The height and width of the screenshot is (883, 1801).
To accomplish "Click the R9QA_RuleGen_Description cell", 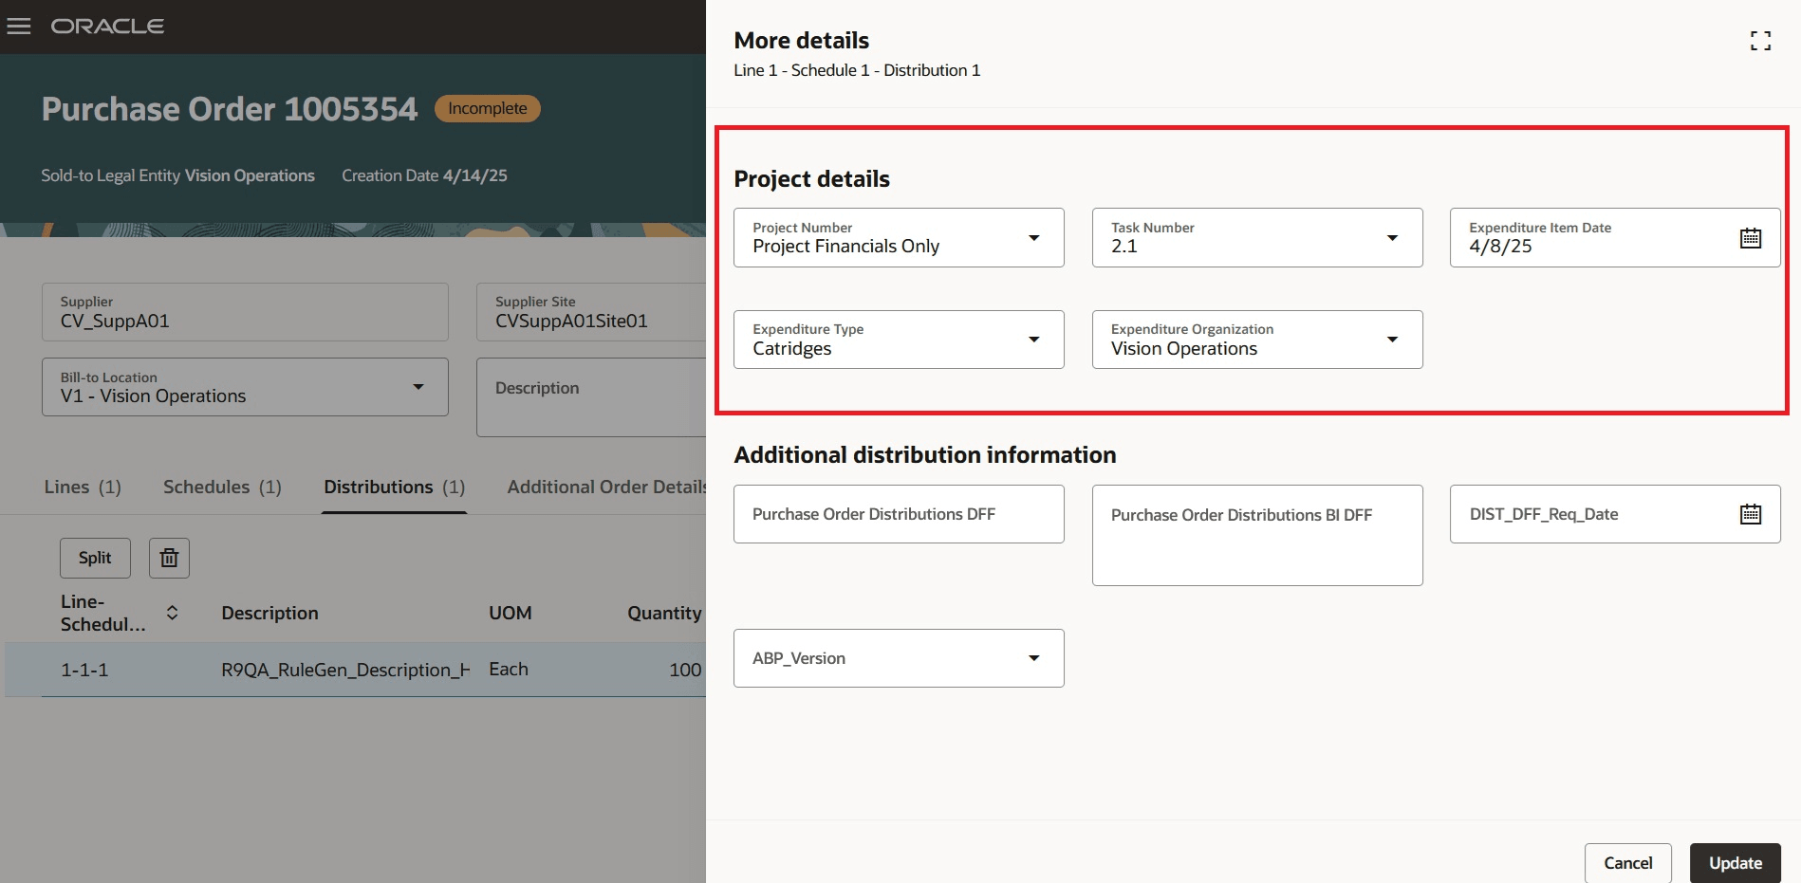I will 345,670.
